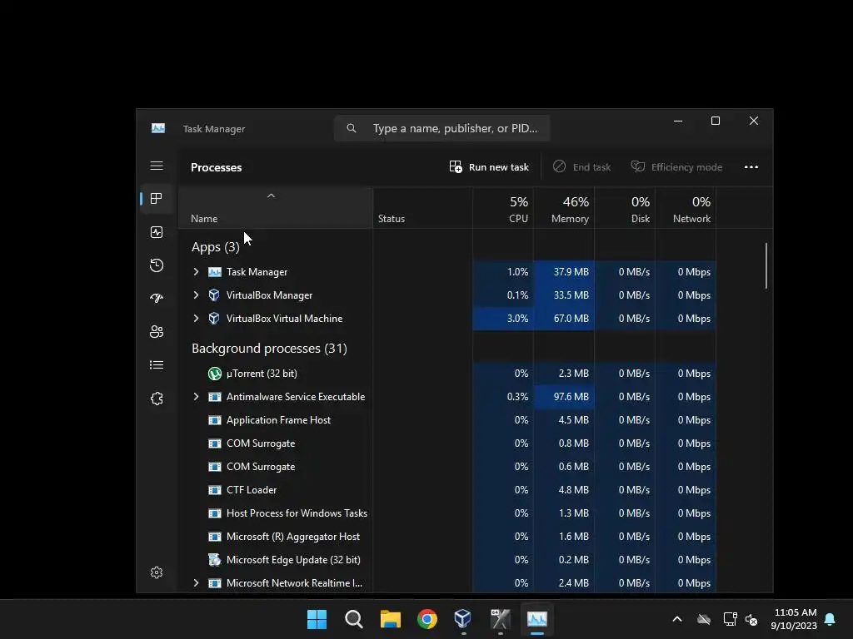Click the Task Manager row's app icon
The image size is (853, 639).
point(215,272)
